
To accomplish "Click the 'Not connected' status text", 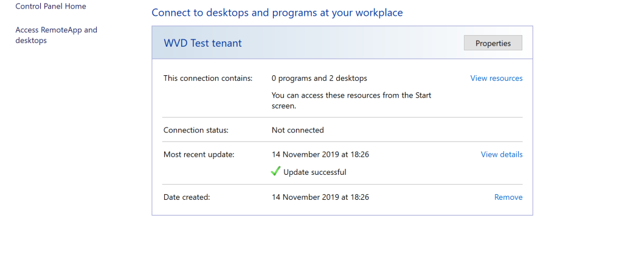I will [x=297, y=130].
